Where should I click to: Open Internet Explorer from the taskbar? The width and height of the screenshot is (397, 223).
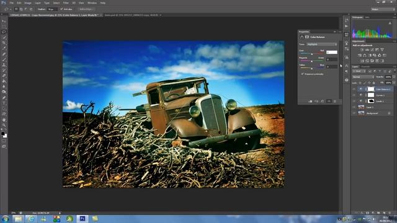31,219
